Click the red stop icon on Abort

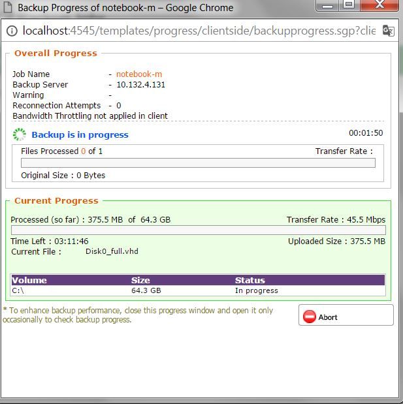tap(309, 317)
